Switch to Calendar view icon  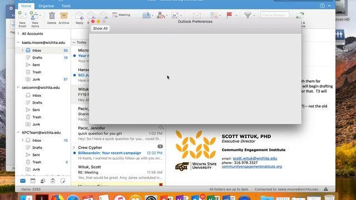pos(33,181)
